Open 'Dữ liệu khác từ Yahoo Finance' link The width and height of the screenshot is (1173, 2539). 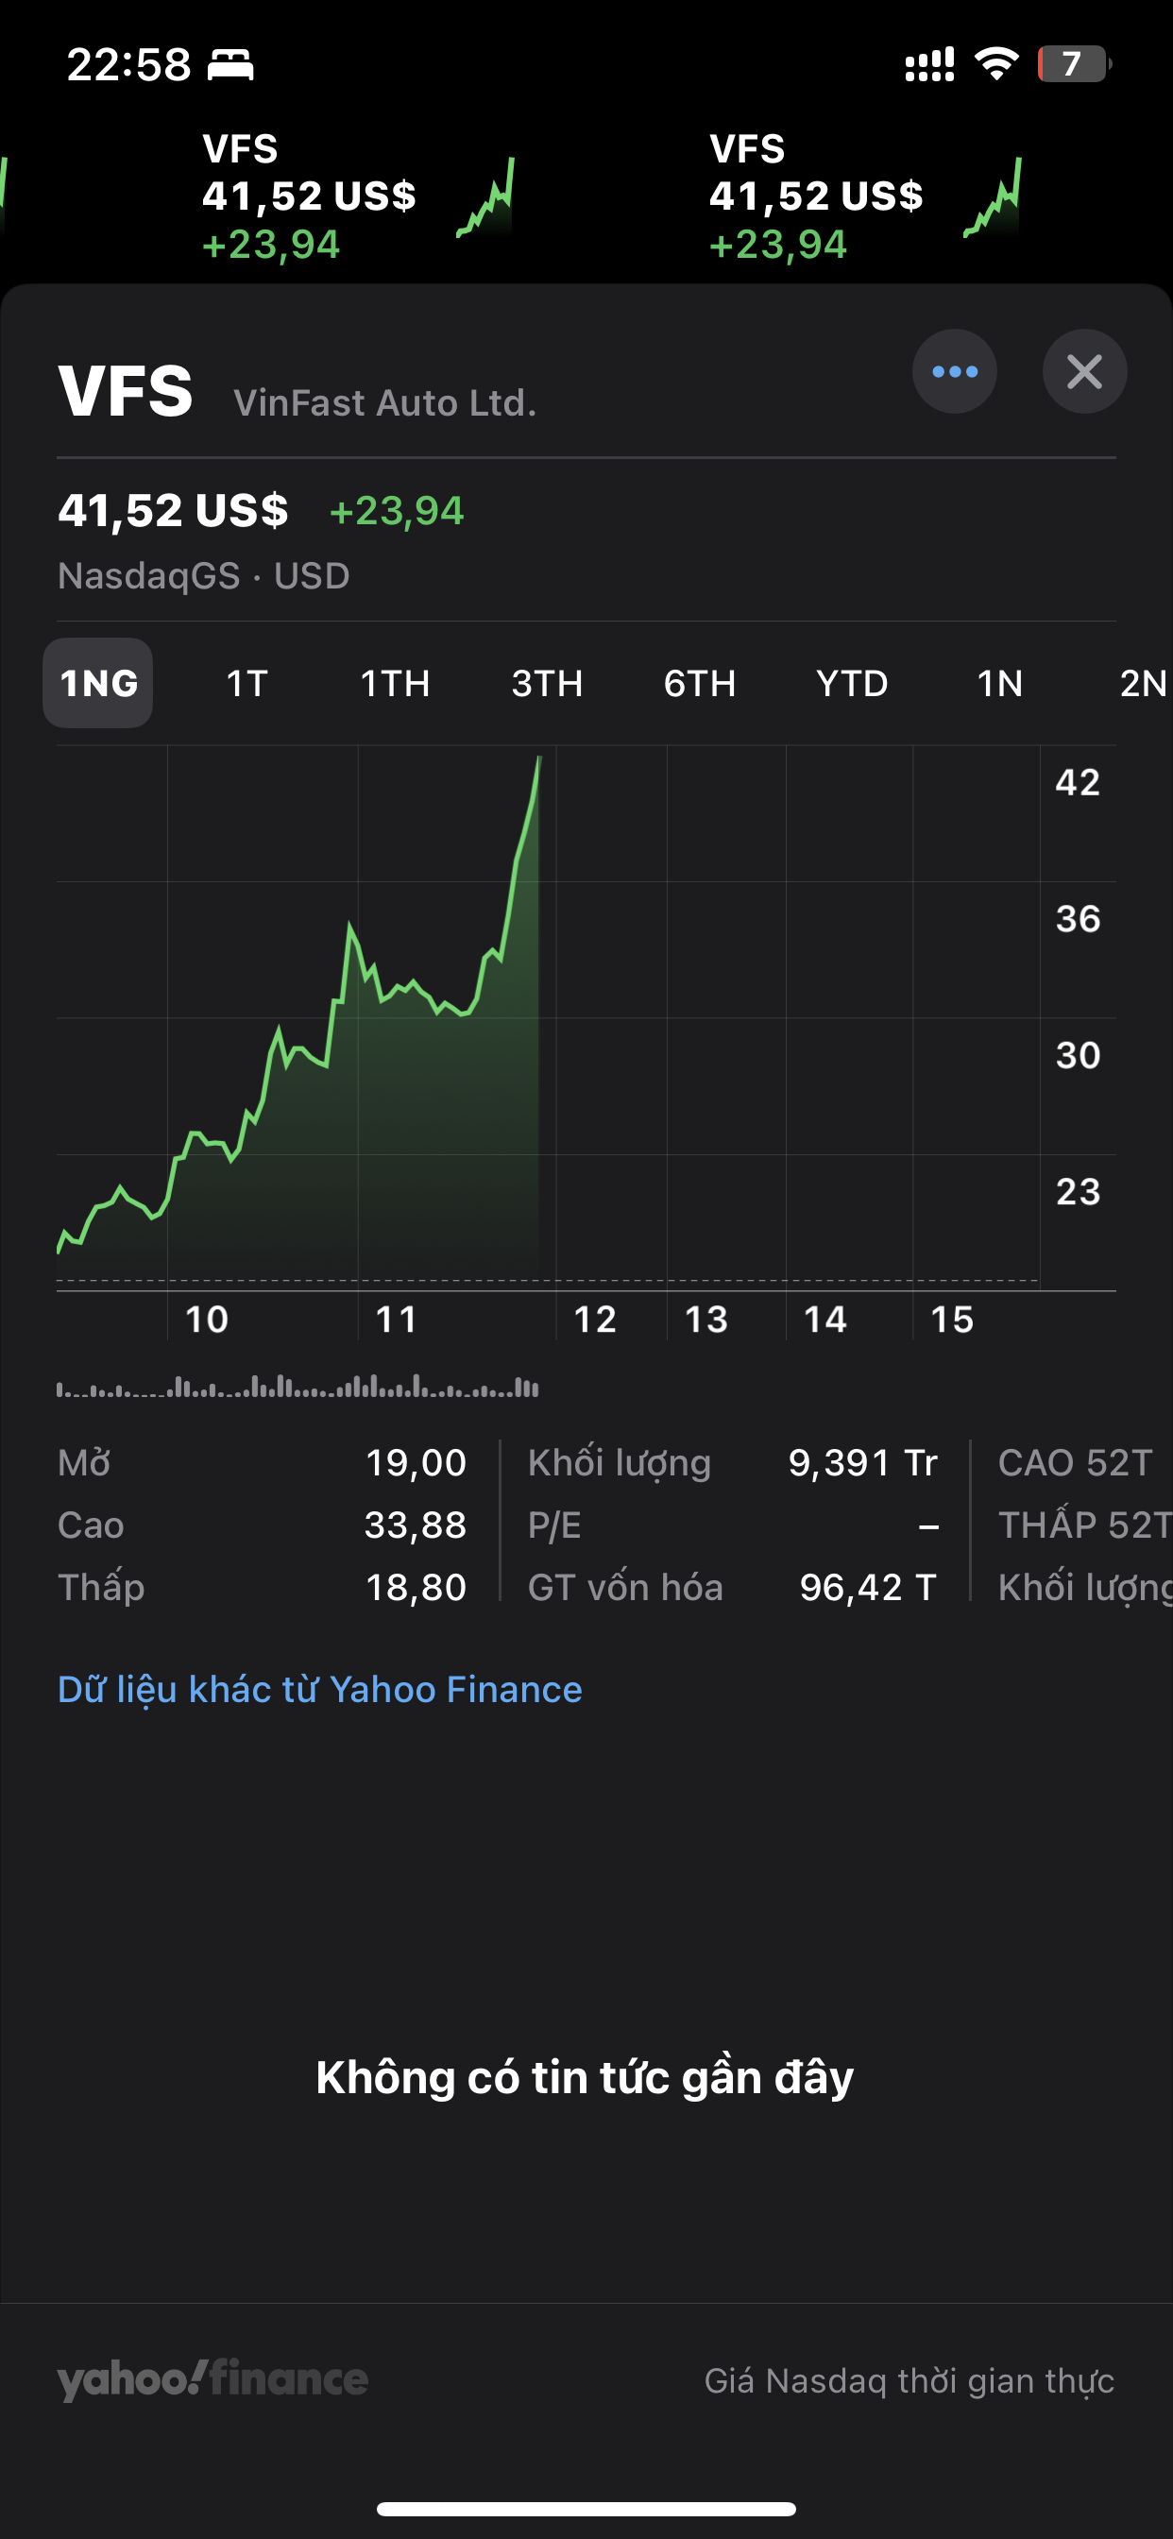click(x=319, y=1690)
